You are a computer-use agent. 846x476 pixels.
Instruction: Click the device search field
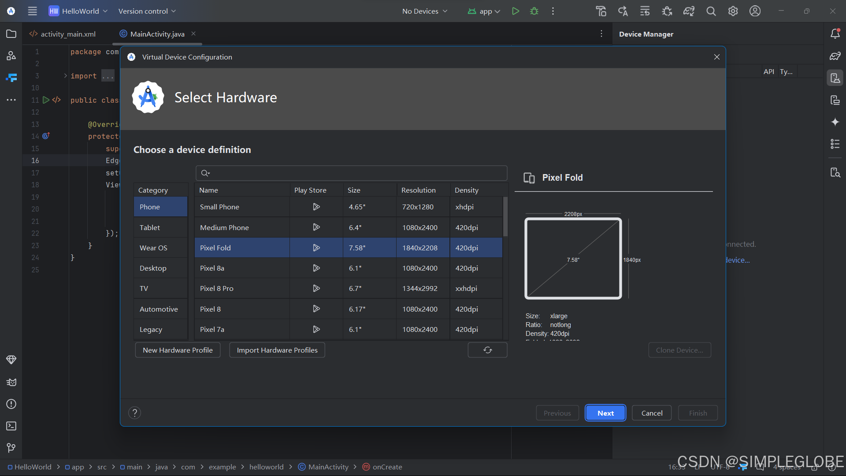[x=352, y=173]
